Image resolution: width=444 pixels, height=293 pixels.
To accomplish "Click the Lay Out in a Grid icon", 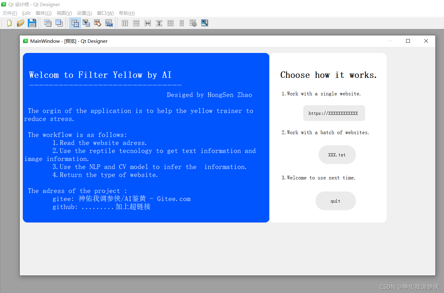I will pos(170,23).
